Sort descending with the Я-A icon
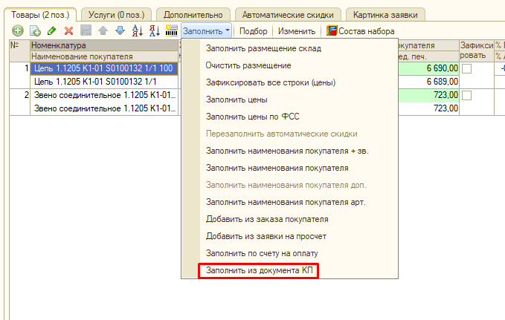 [x=154, y=31]
